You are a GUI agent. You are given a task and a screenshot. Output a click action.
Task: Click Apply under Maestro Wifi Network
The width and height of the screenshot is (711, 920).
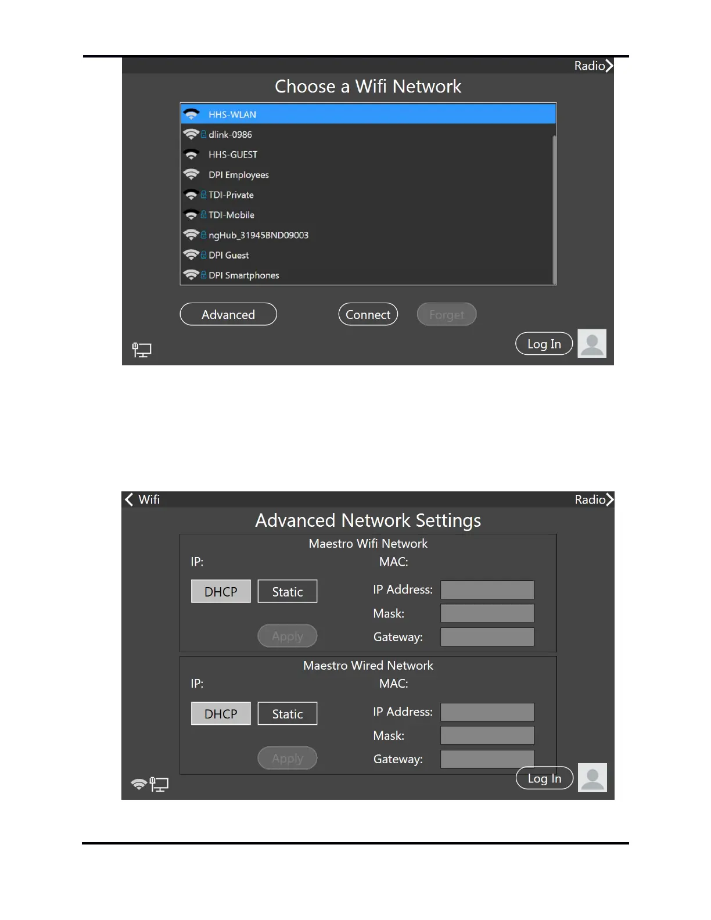288,636
